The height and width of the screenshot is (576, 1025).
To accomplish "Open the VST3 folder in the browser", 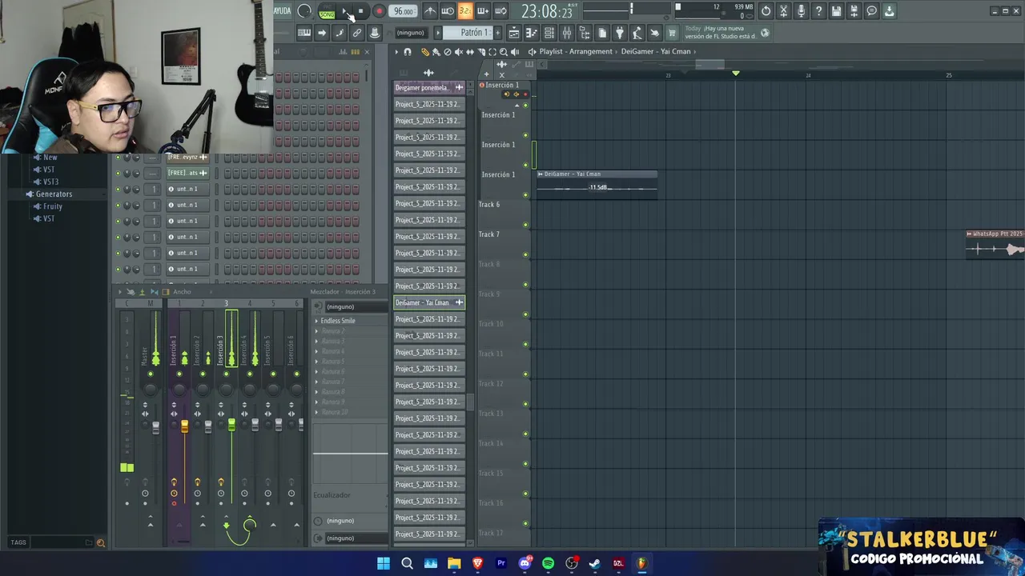I will tap(50, 182).
